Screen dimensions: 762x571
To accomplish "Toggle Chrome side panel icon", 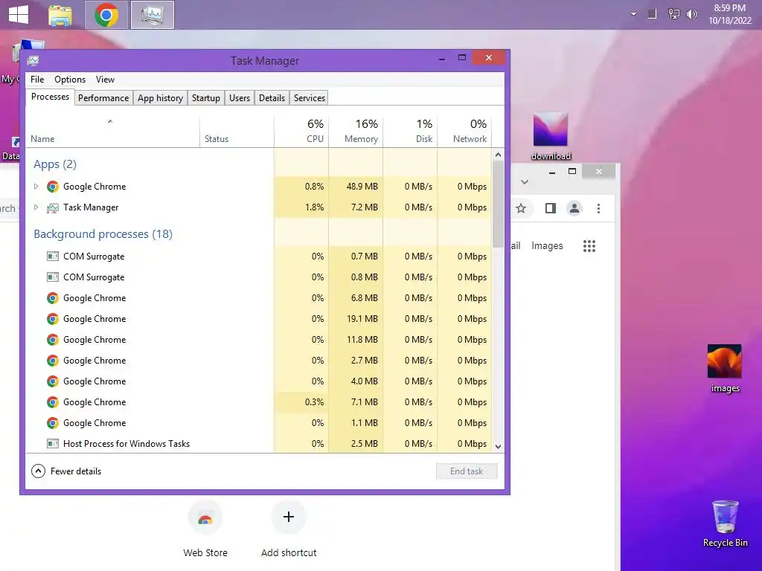I will (x=550, y=208).
